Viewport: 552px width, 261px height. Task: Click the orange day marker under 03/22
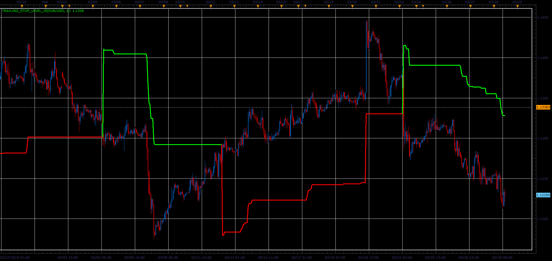(x=399, y=6)
